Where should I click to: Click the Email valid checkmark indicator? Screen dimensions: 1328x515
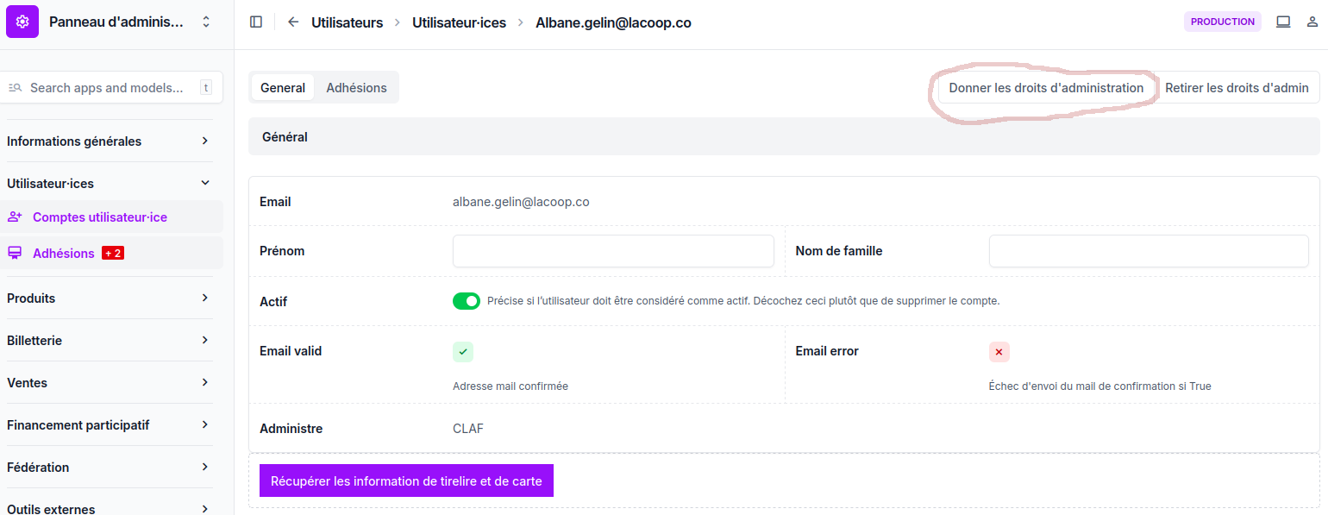click(463, 352)
